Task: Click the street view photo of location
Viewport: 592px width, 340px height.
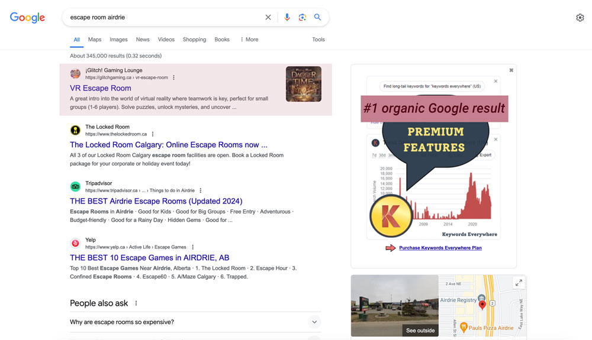Action: pos(394,305)
